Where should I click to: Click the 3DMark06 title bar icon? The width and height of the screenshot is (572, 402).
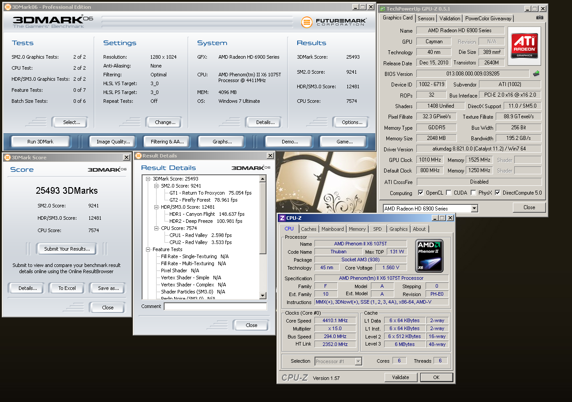(8, 7)
